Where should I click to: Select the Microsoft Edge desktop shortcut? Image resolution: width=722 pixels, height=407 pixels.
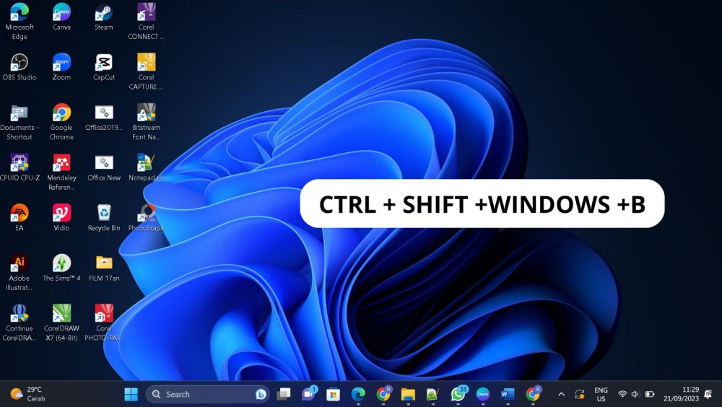point(19,21)
